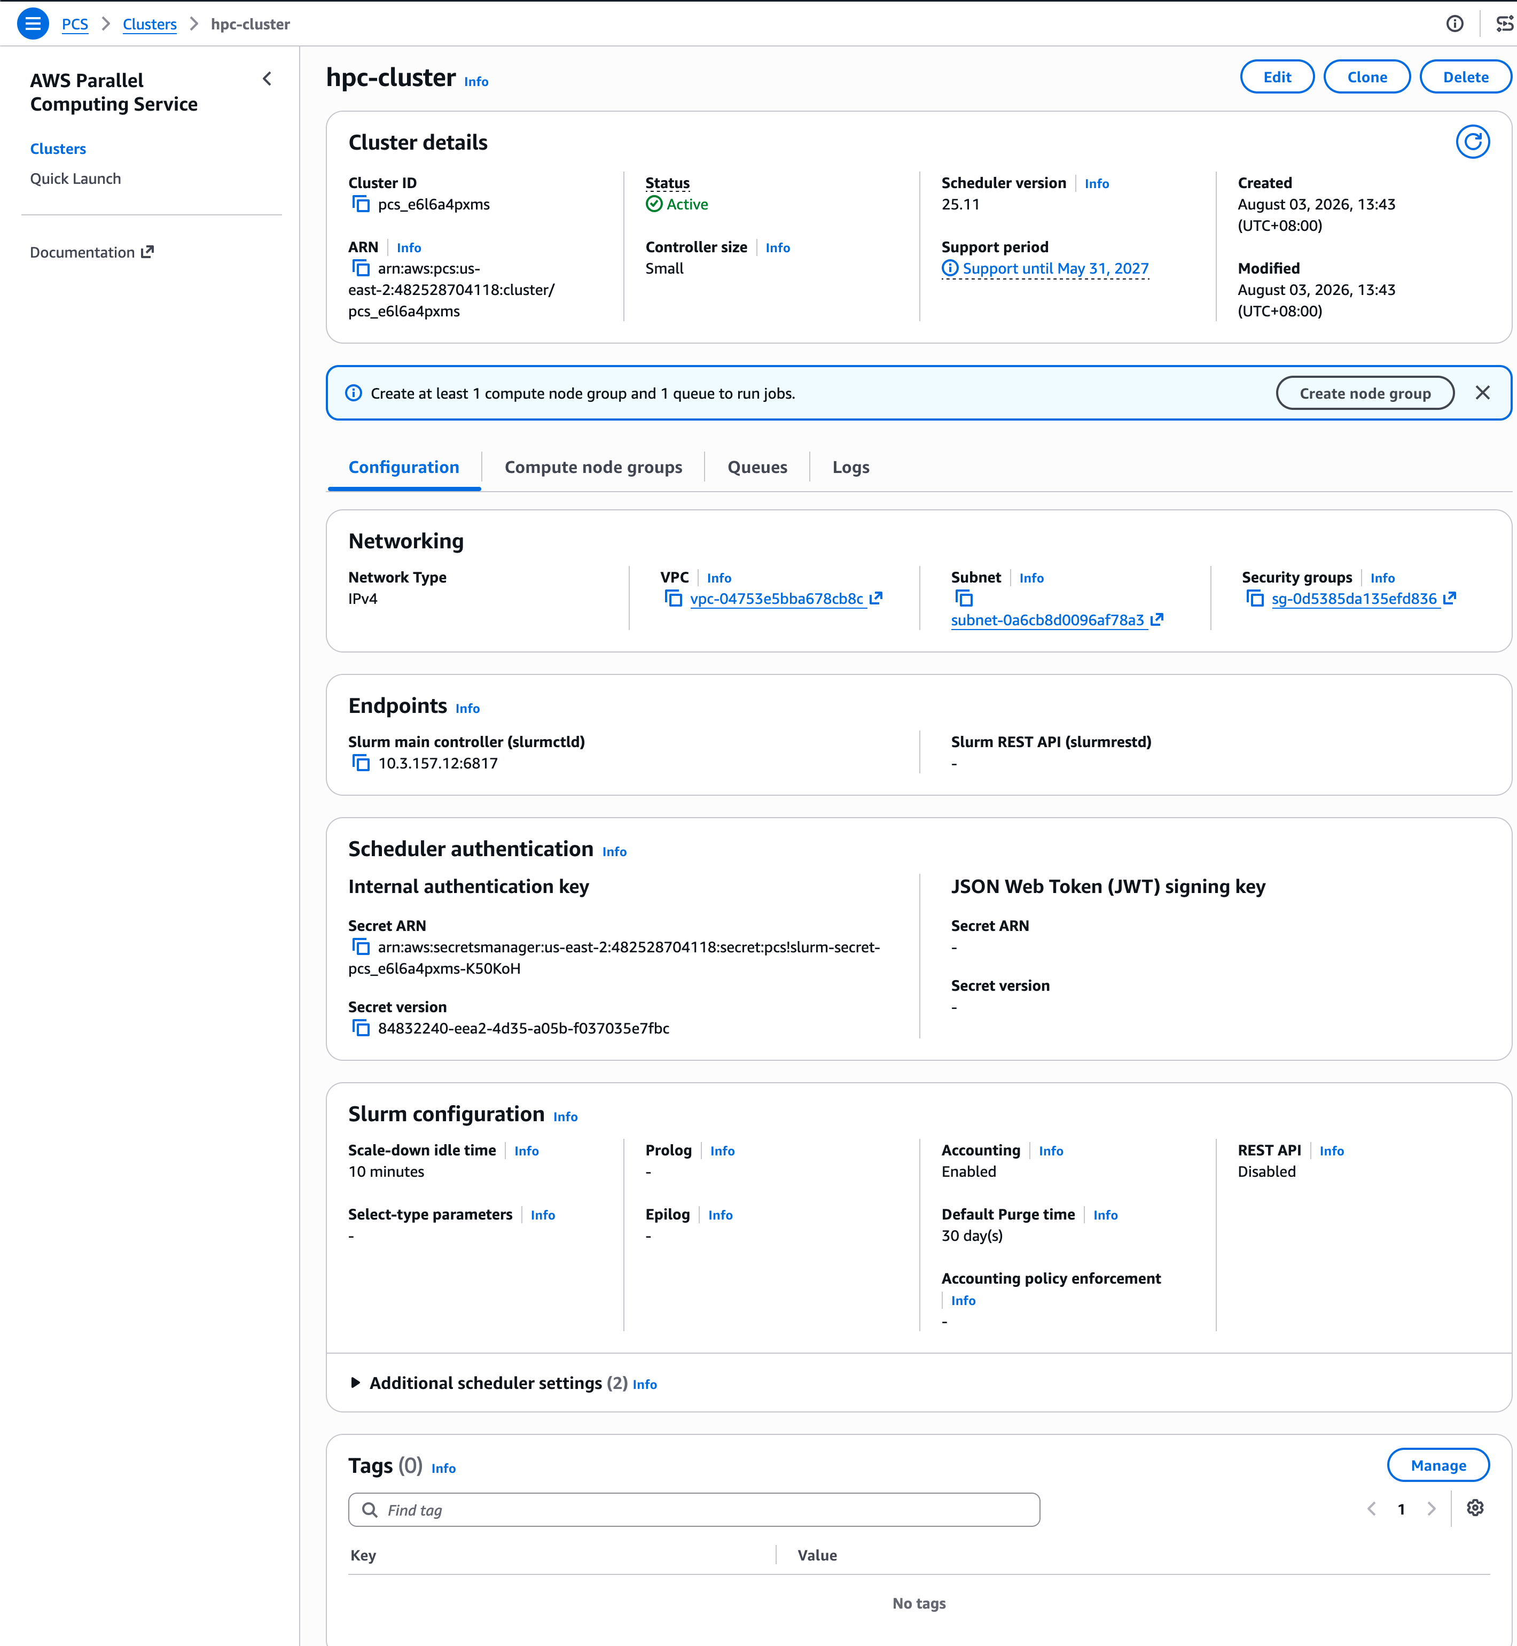
Task: Show Info for Scale-down idle time
Action: point(527,1151)
